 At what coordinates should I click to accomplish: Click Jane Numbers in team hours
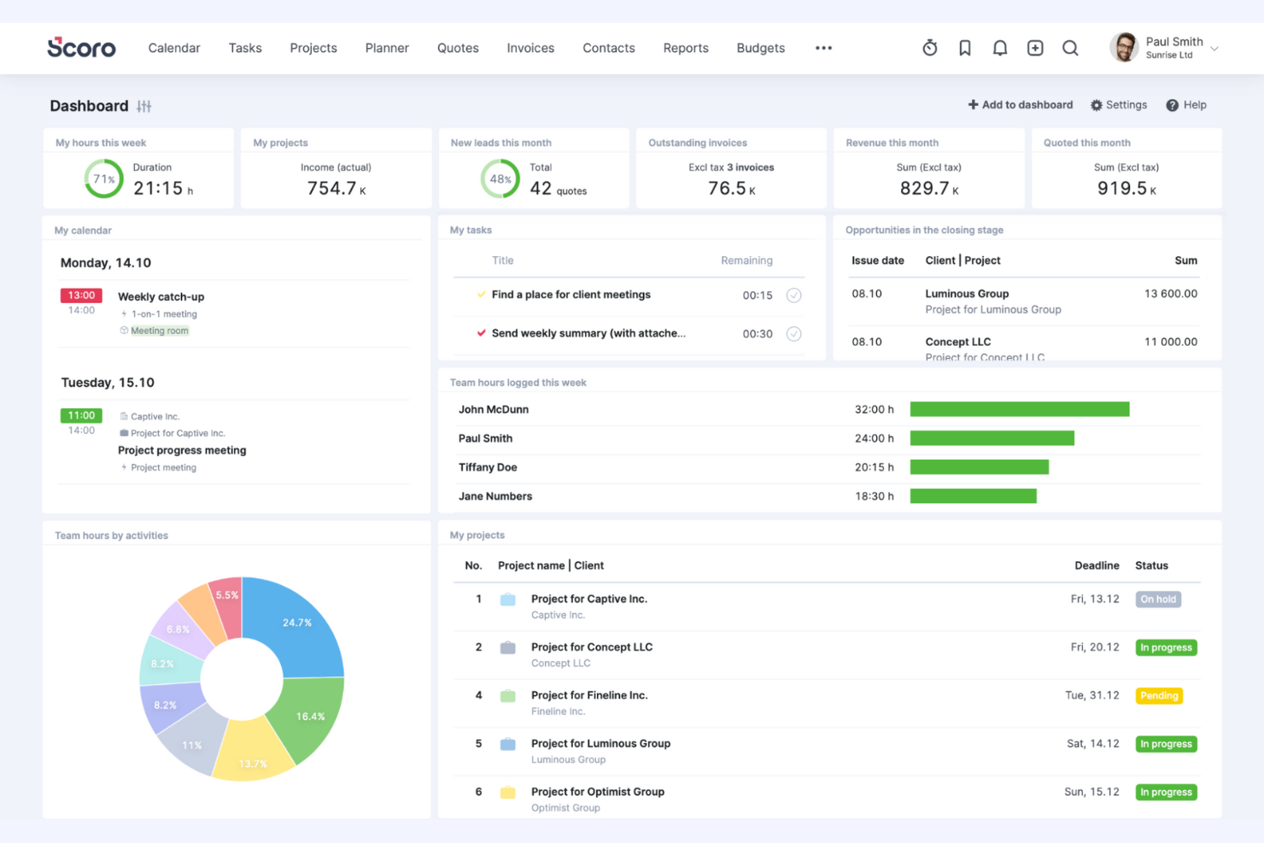coord(495,496)
